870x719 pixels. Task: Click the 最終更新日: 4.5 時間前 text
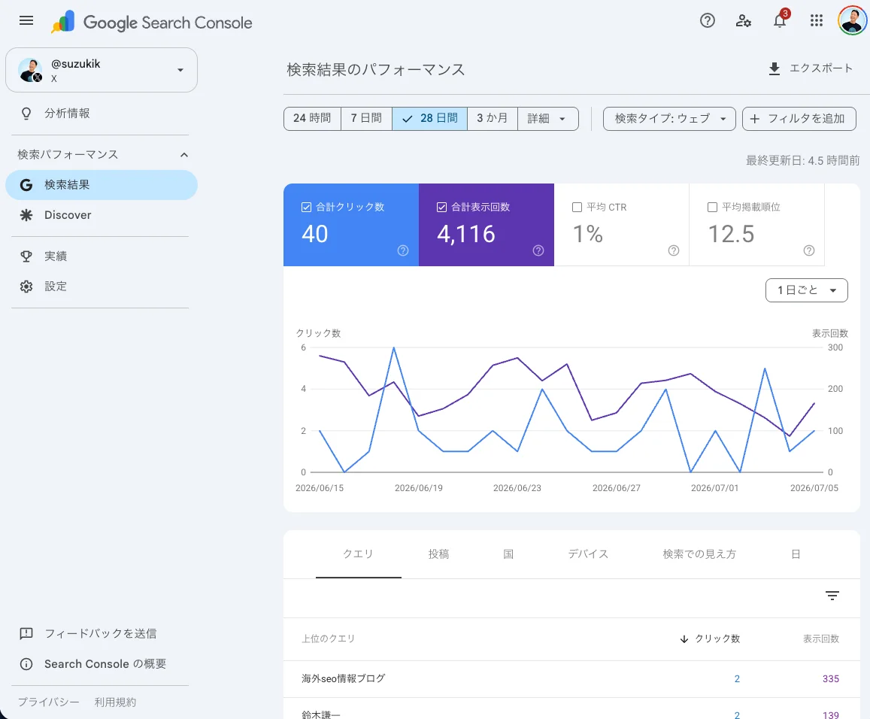(x=802, y=161)
